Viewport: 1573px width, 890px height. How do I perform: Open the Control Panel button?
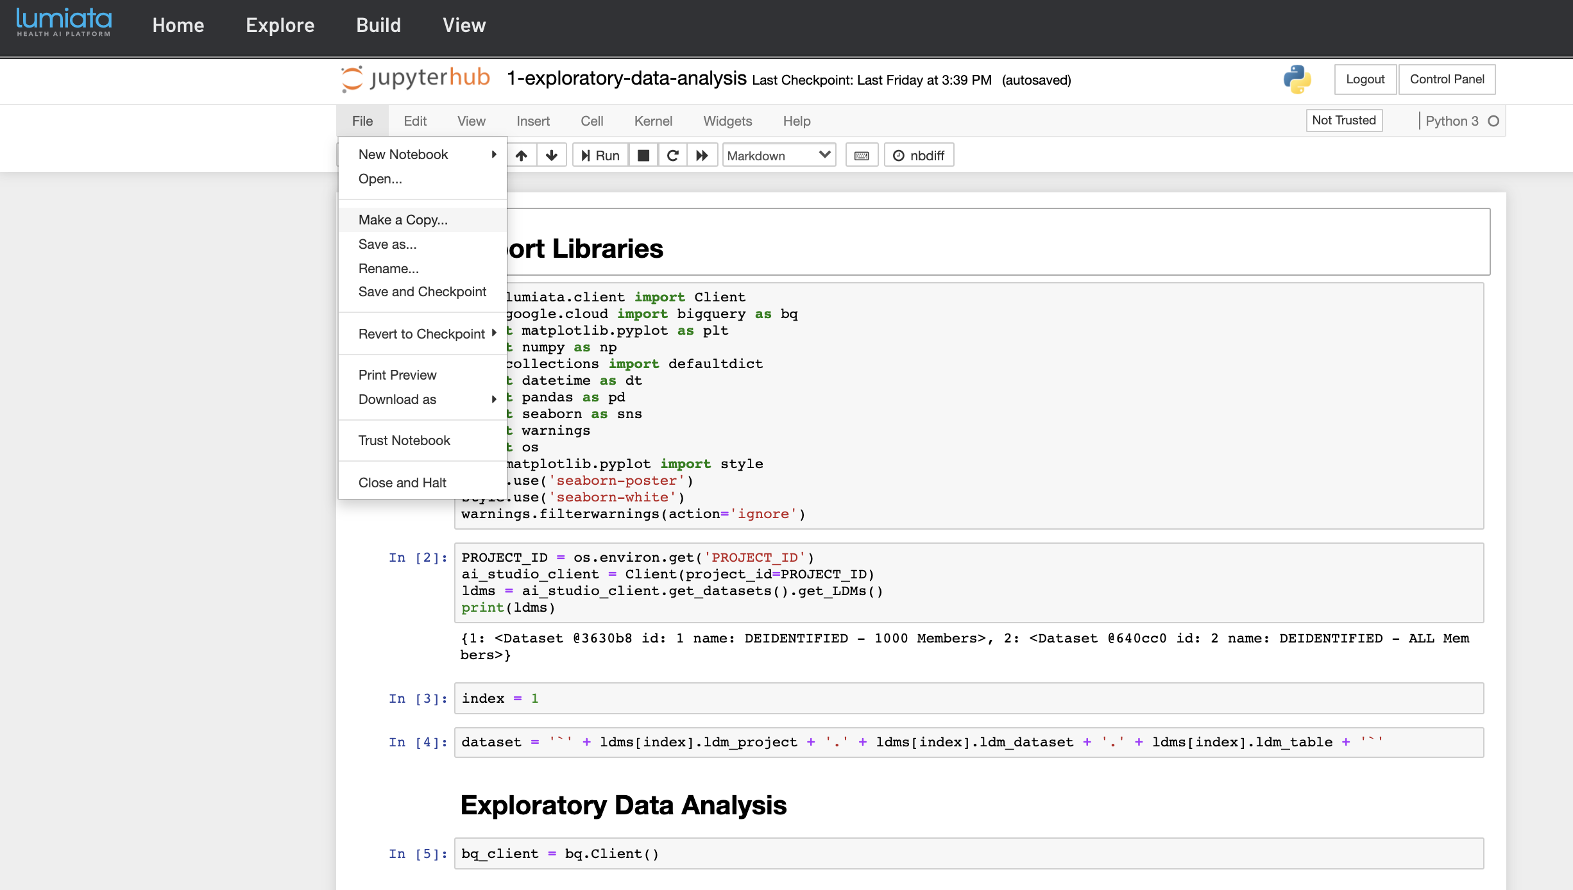pos(1447,80)
